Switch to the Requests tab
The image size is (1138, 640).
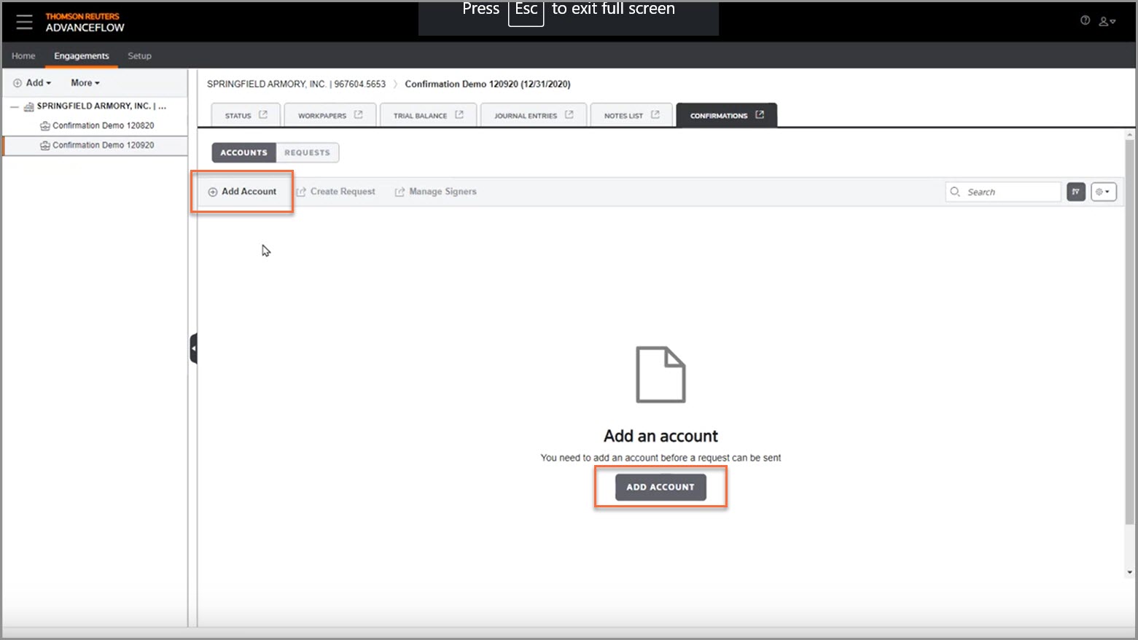[x=307, y=152]
